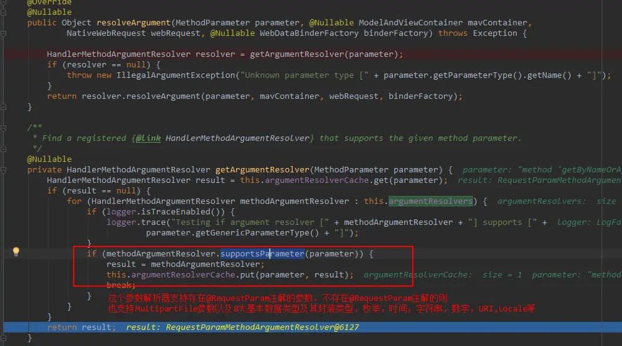Click 'argumentResolvers: size' inline debug hint
Image resolution: width=622 pixels, height=346 pixels.
click(x=557, y=201)
